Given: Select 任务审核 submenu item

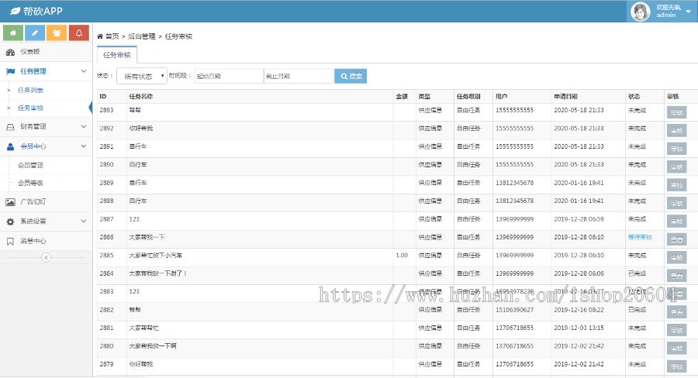Looking at the screenshot, I should 30,108.
